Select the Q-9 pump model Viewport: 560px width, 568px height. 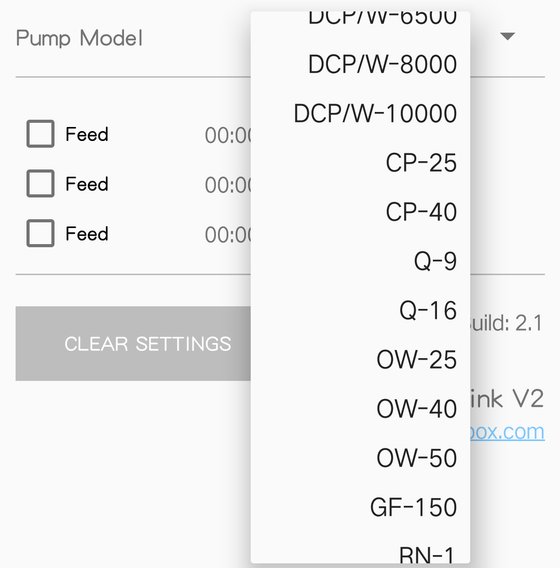point(361,261)
